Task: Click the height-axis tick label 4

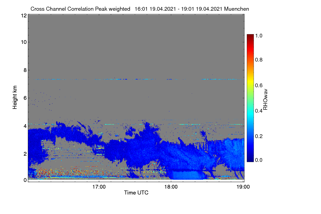Action: 25,126
